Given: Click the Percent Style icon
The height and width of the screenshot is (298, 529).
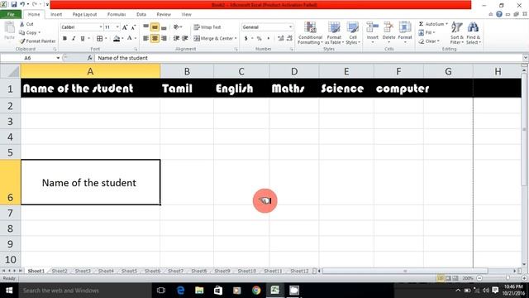Looking at the screenshot, I should click(x=259, y=39).
